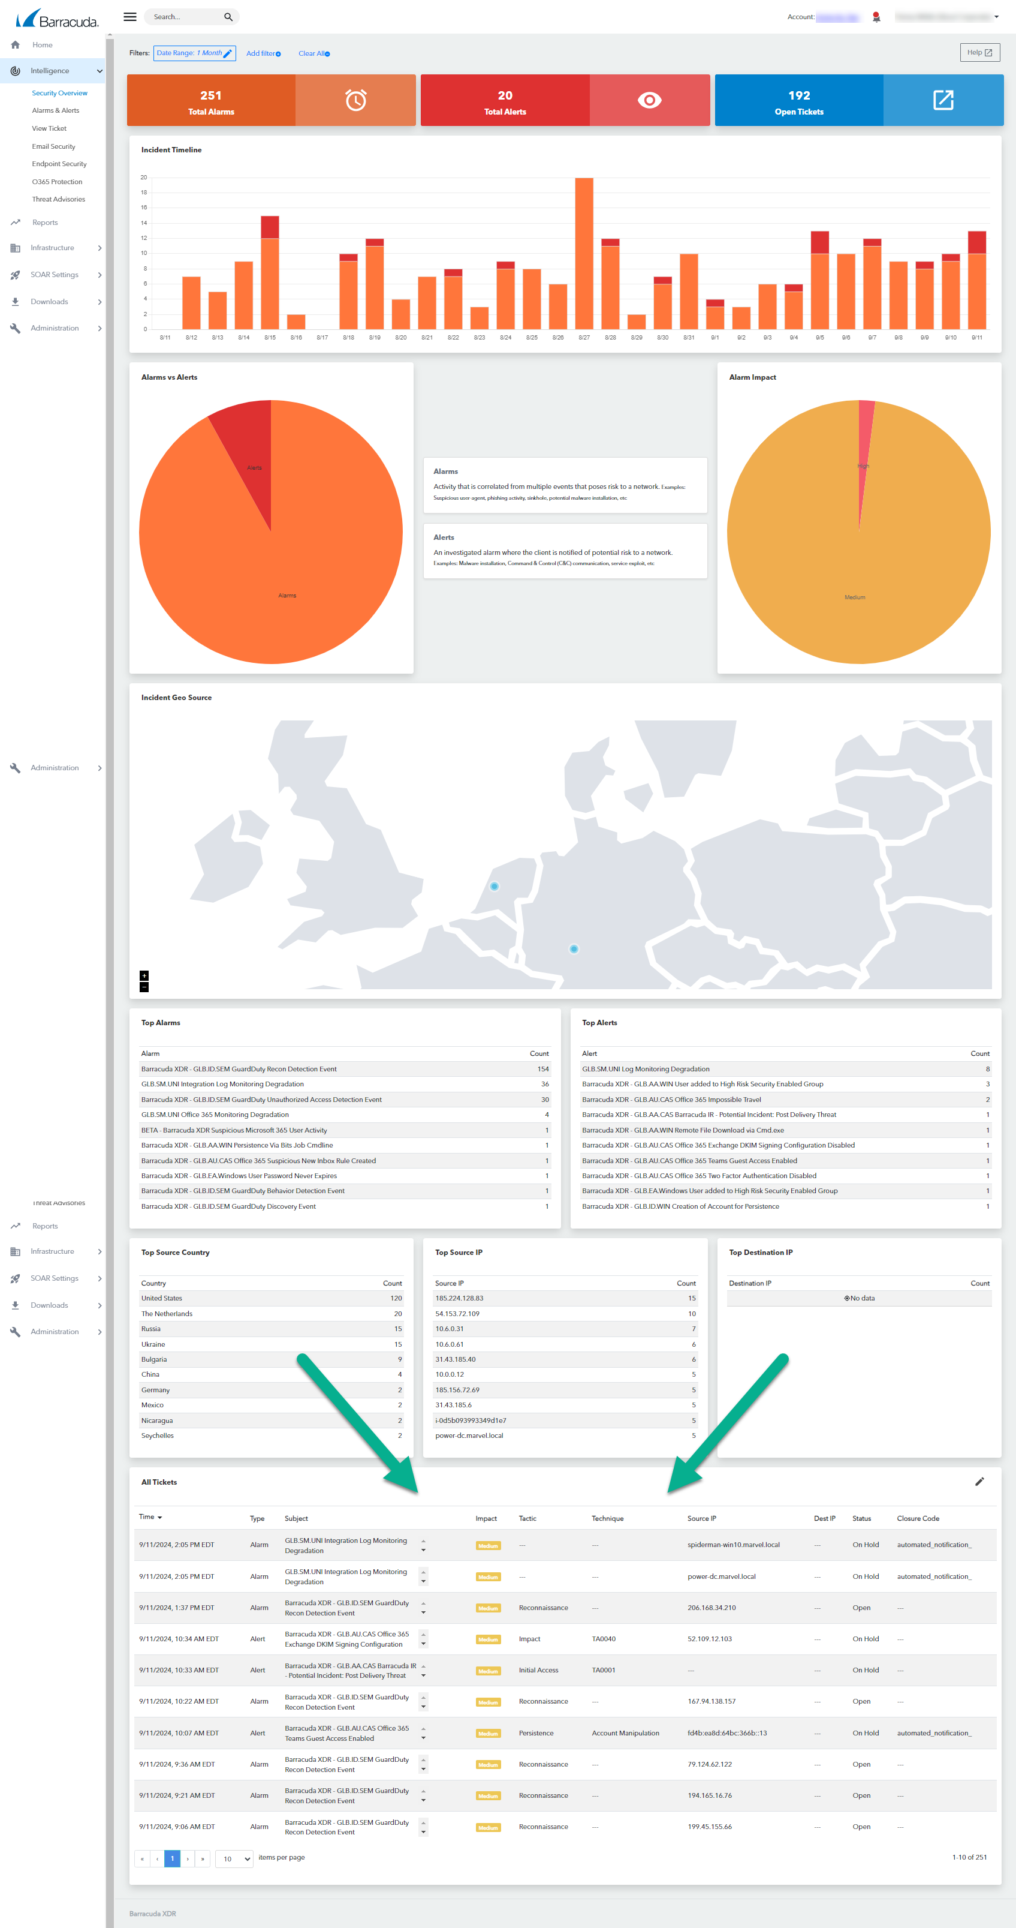Go to last tickets page
Image resolution: width=1016 pixels, height=1928 pixels.
(x=203, y=1858)
